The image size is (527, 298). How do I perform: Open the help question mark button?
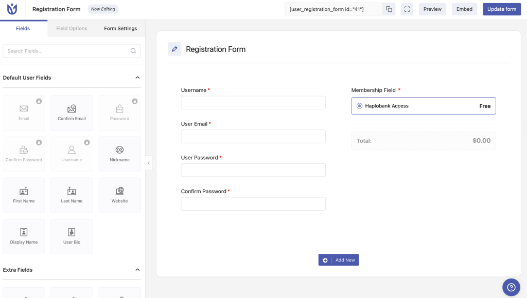511,287
